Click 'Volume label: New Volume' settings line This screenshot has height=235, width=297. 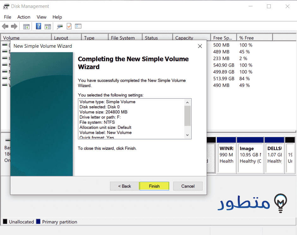[106, 133]
